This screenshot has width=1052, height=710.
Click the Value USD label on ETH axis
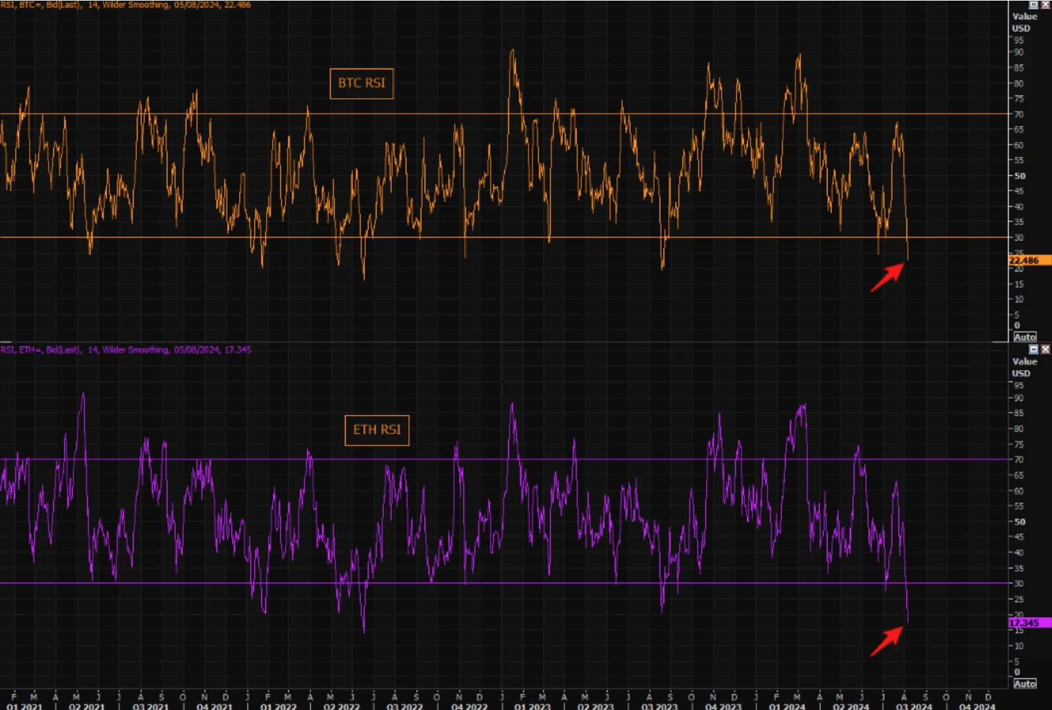[x=1024, y=368]
